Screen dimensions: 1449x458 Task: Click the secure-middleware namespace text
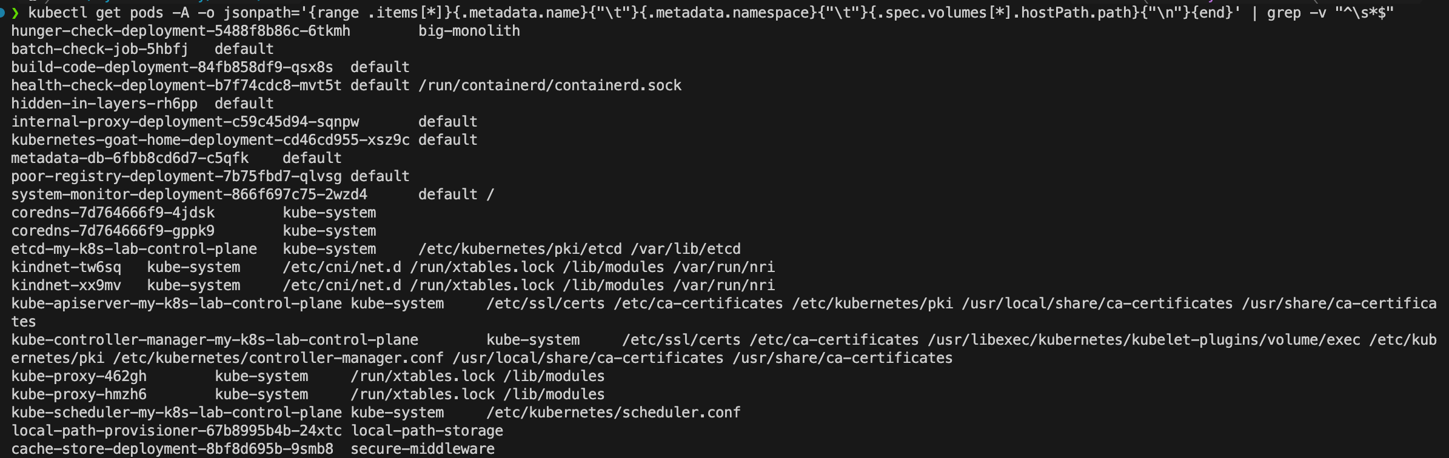coord(423,449)
